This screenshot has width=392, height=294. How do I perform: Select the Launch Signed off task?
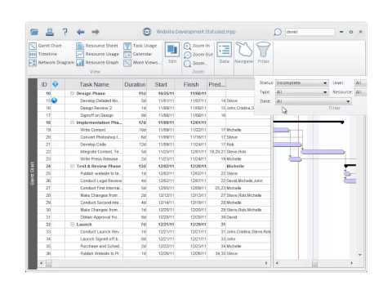click(x=154, y=238)
